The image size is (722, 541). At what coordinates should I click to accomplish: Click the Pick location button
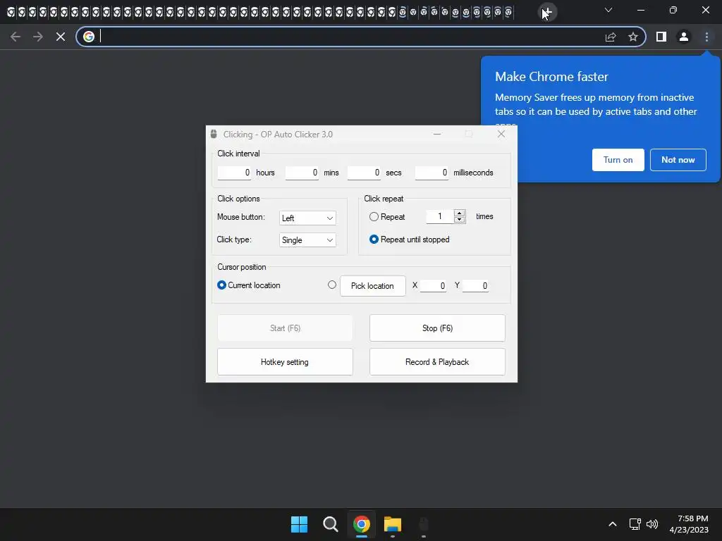(372, 286)
